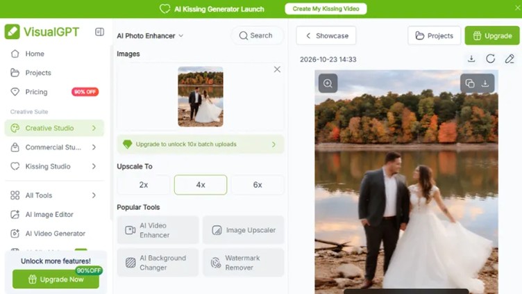522x294 pixels.
Task: Select 2x upscale option
Action: tap(144, 185)
